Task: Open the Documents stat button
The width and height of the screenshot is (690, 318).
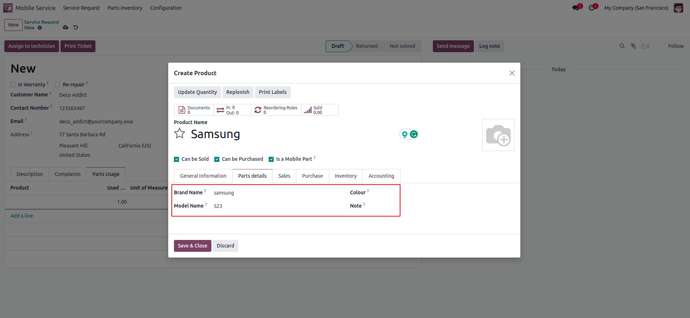Action: click(x=194, y=110)
